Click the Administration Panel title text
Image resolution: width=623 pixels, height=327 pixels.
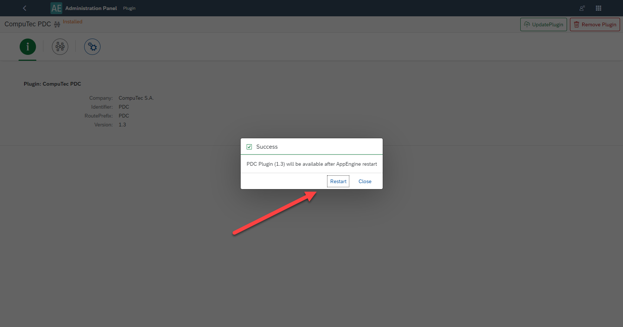pyautogui.click(x=91, y=8)
